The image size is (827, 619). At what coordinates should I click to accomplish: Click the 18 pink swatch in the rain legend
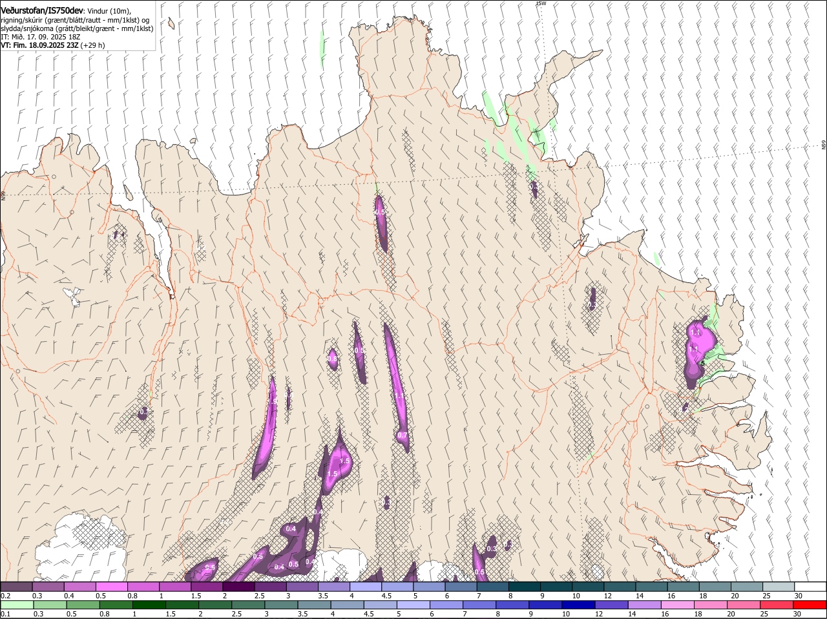710,605
